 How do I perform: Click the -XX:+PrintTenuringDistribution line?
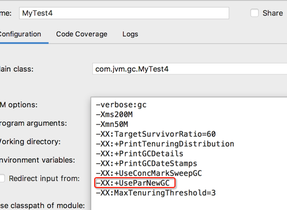165,144
